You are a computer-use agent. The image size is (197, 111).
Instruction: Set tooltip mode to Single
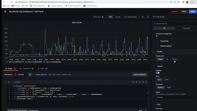[160, 59]
